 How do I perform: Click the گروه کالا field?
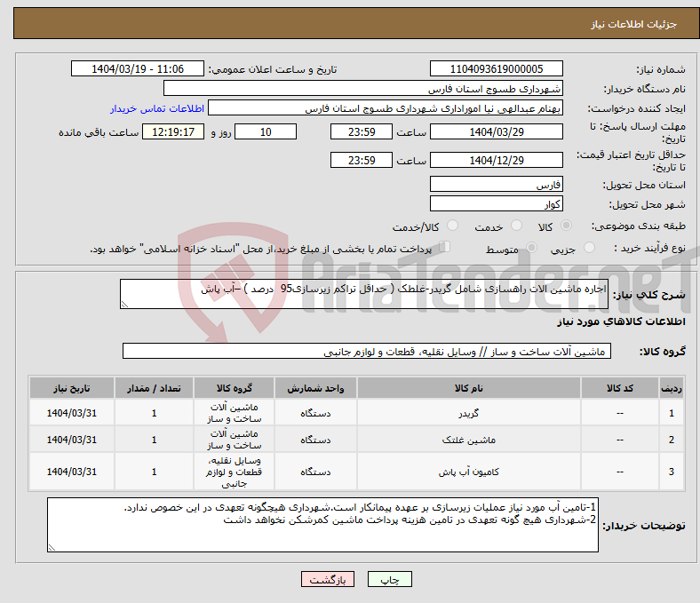pos(367,351)
